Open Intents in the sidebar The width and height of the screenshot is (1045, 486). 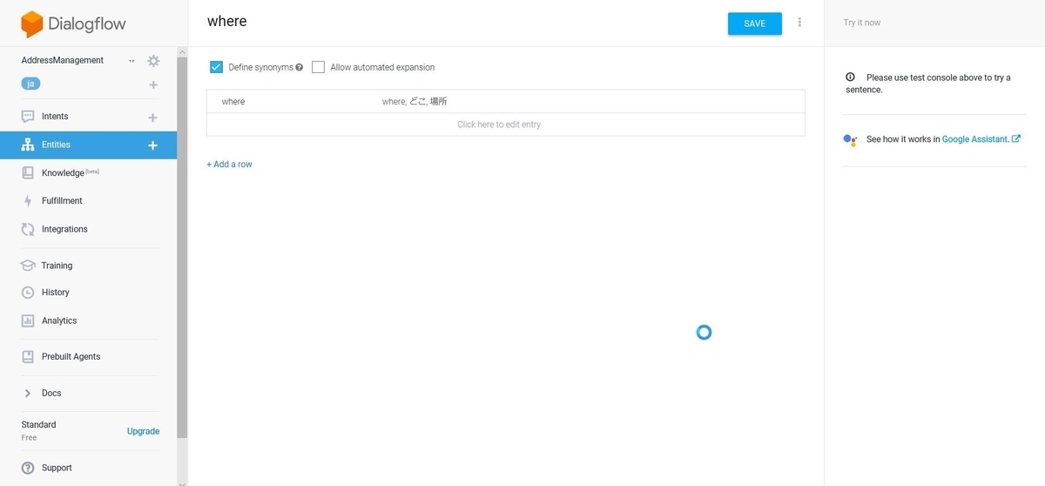[55, 116]
